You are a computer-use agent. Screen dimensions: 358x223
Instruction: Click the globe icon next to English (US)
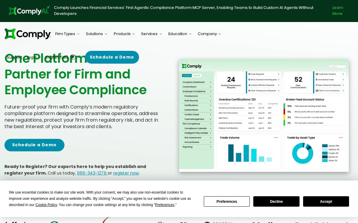coord(73,57)
